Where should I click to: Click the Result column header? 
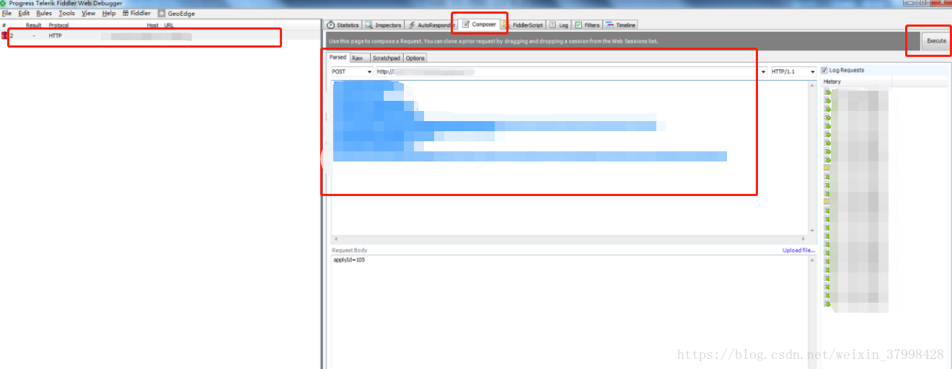click(33, 25)
